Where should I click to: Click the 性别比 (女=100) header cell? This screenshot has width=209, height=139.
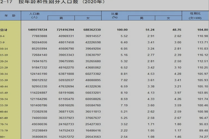pos(195,15)
